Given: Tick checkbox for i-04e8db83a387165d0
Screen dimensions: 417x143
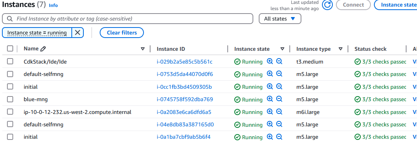Looking at the screenshot, I should point(10,124).
